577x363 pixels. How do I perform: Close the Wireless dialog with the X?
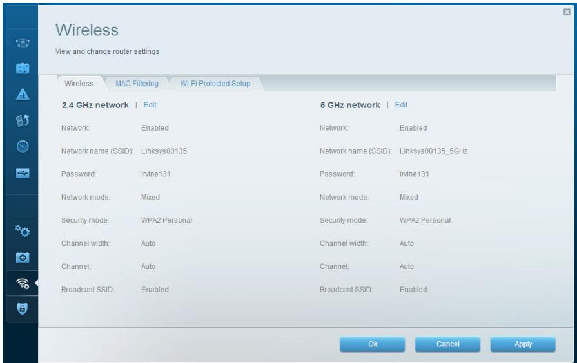pos(567,12)
